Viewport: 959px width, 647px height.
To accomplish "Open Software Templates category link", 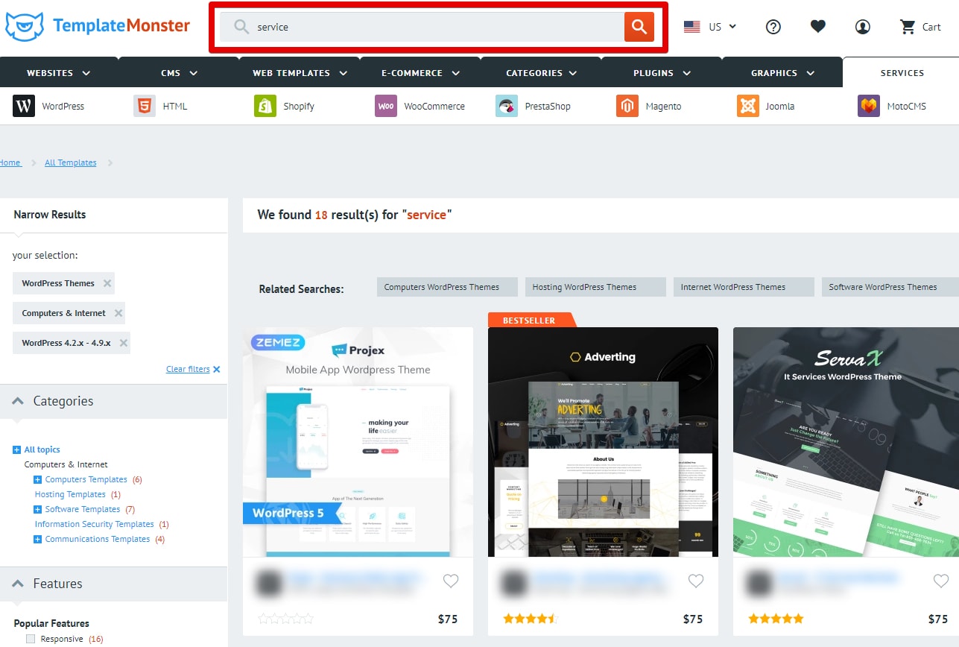I will coord(83,509).
